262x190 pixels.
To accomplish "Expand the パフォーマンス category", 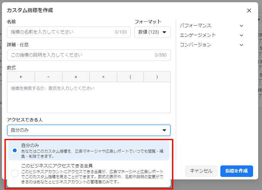I will pyautogui.click(x=211, y=26).
